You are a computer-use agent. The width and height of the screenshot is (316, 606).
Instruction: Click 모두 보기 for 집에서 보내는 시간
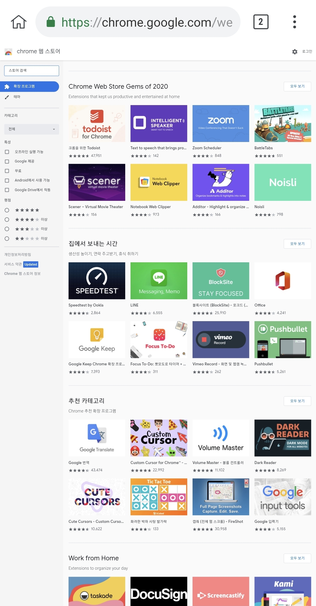coord(297,244)
